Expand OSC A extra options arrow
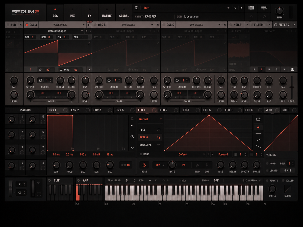Screen dimensions: 303x227 point(89,69)
